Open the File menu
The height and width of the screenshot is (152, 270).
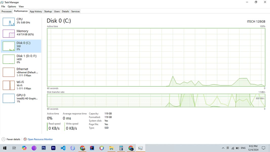(3, 6)
